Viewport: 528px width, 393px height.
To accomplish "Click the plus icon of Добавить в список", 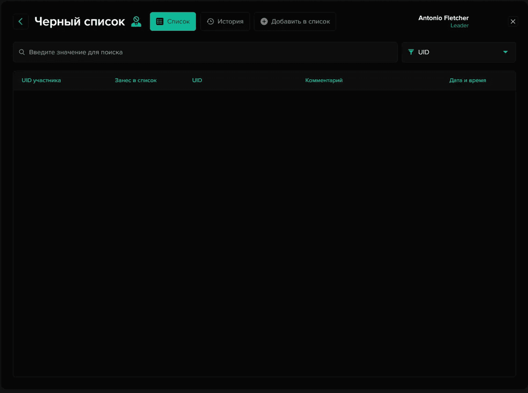I will click(x=264, y=22).
